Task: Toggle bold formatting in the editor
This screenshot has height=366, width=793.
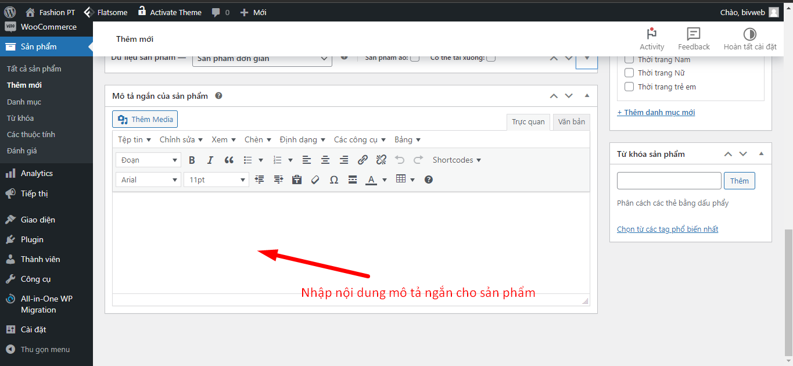Action: click(x=192, y=160)
